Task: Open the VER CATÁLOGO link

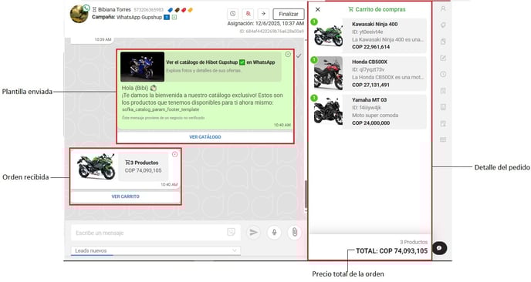Action: [205, 137]
